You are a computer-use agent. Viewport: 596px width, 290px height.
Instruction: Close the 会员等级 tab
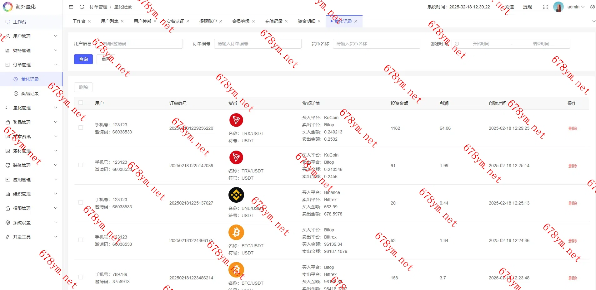(x=253, y=21)
